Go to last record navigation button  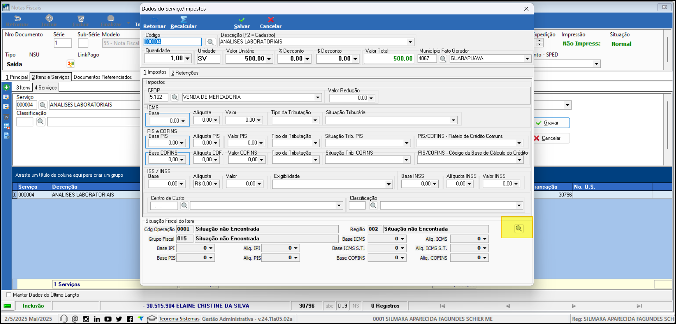pos(639,306)
